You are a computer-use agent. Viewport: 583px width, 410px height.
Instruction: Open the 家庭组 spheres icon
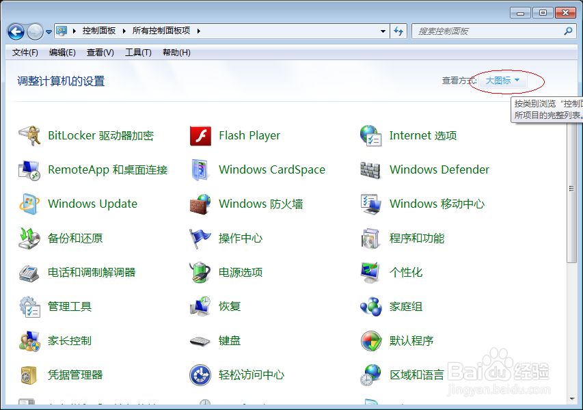370,307
